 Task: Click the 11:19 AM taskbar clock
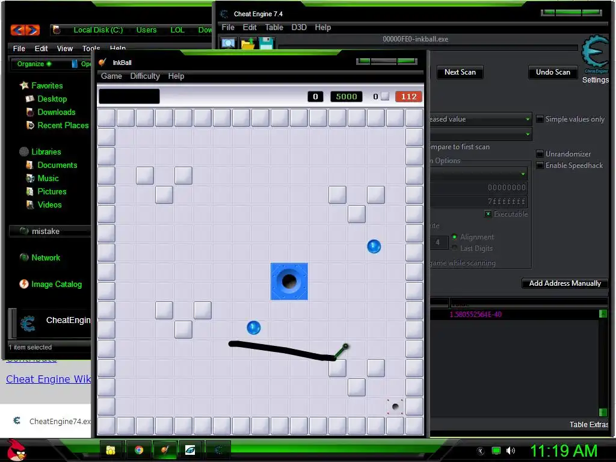(x=563, y=451)
